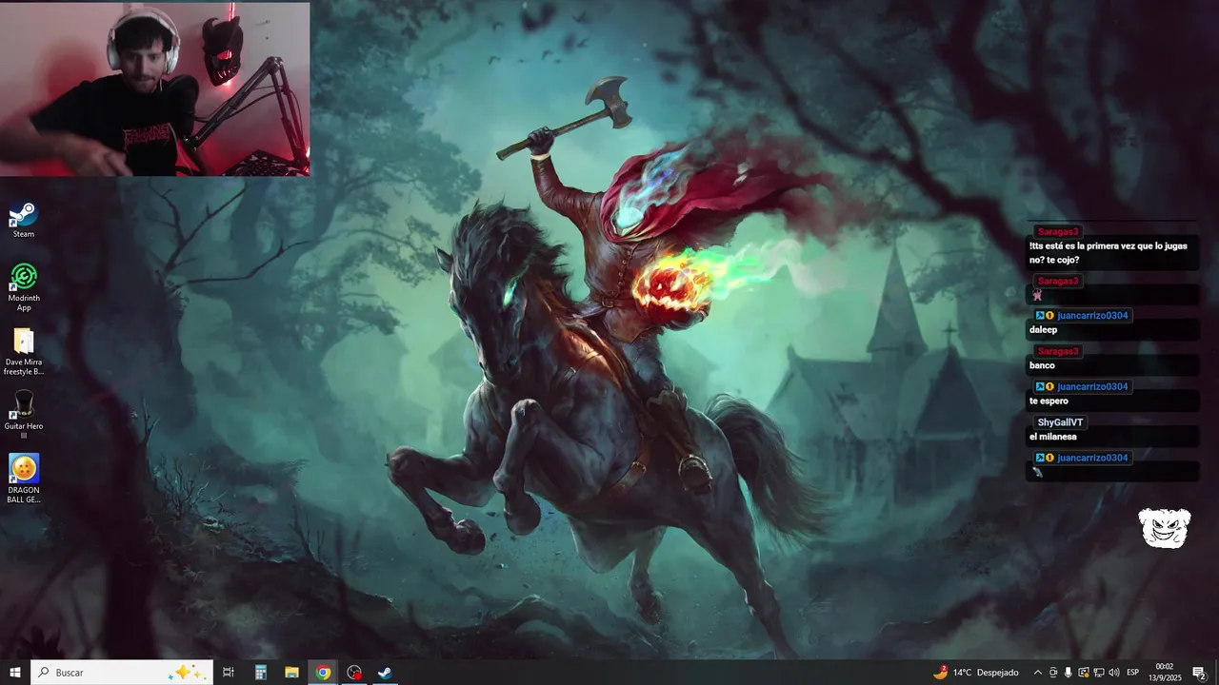The height and width of the screenshot is (685, 1219).
Task: Open the notification center with 2 alerts
Action: (x=1200, y=673)
